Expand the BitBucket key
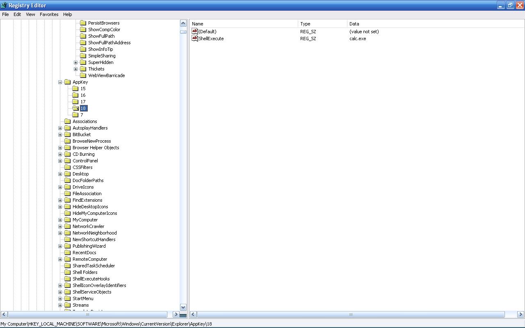Image resolution: width=525 pixels, height=328 pixels. [60, 134]
